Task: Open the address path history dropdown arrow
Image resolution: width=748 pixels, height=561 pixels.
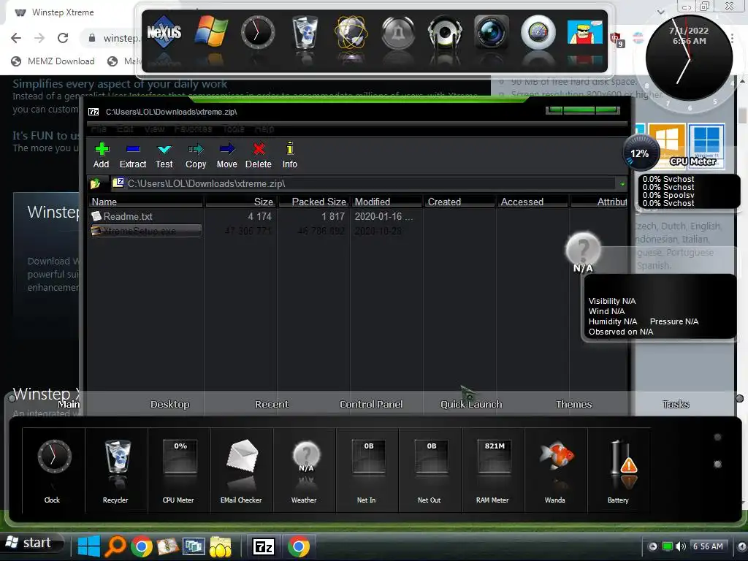Action: tap(622, 183)
